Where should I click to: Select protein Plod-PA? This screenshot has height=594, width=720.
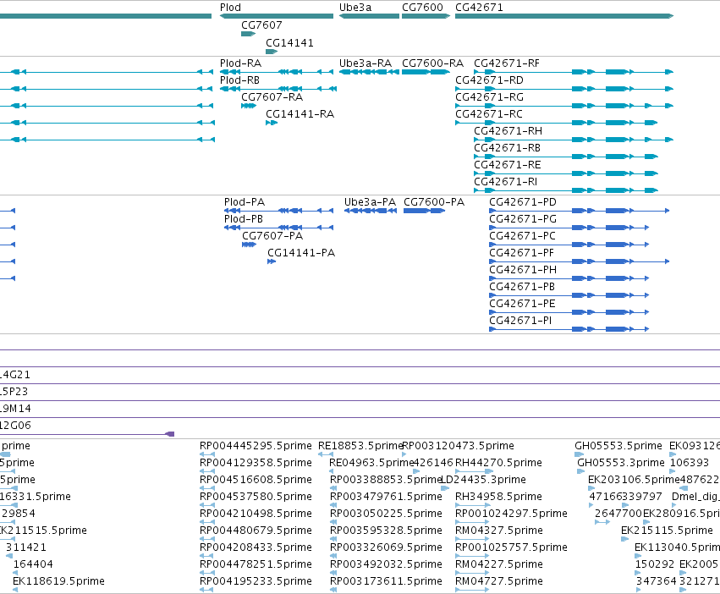tap(245, 201)
